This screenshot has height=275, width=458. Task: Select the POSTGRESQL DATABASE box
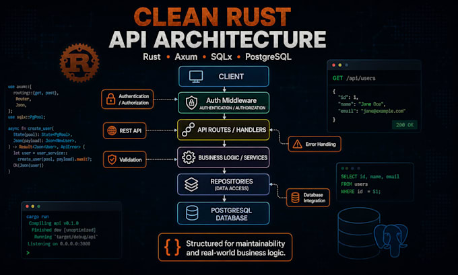(224, 213)
